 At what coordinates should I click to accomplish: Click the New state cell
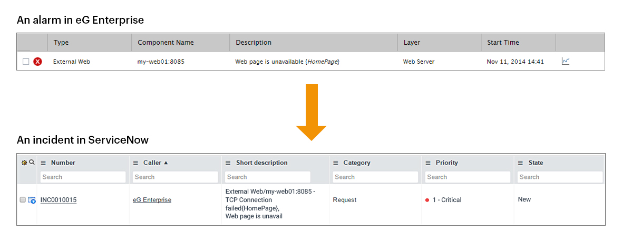click(524, 199)
